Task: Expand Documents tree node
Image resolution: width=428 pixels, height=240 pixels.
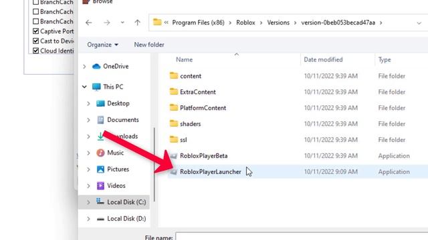Action: coord(88,120)
